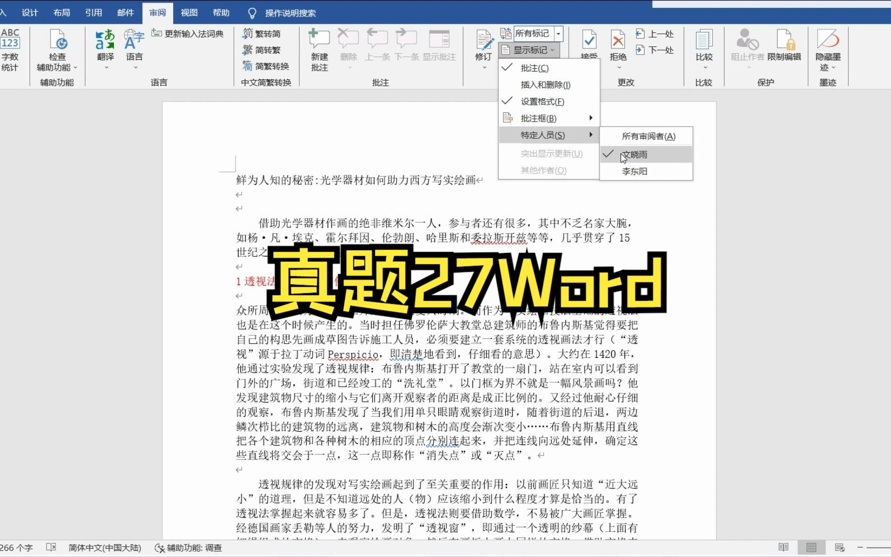
Task: Open Chinese conversion dialog (简繁转换)
Action: [266, 66]
